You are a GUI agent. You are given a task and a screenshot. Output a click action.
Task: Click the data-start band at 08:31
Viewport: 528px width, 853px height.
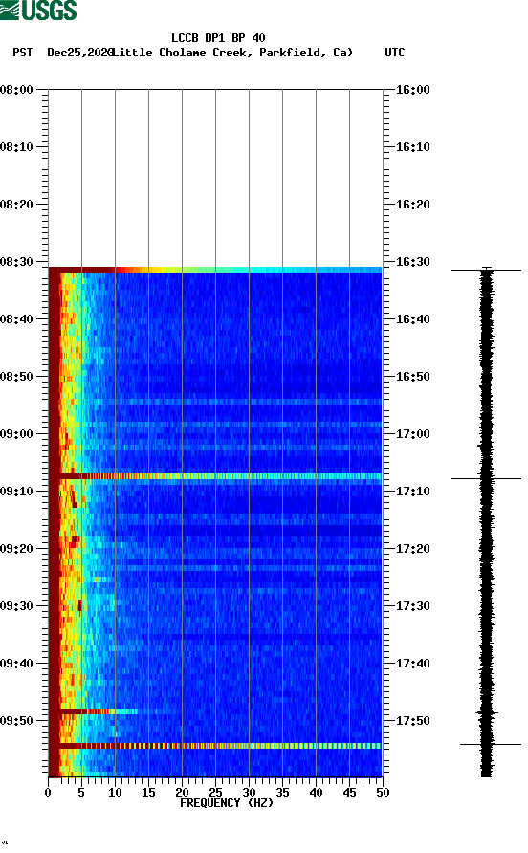215,270
